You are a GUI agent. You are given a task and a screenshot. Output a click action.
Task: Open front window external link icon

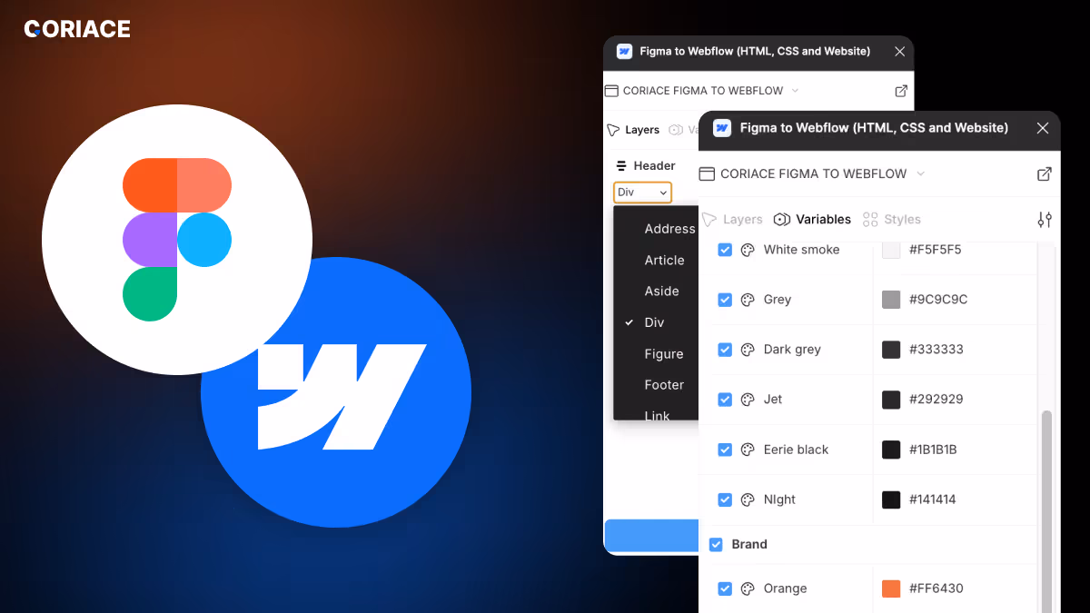tap(1045, 173)
